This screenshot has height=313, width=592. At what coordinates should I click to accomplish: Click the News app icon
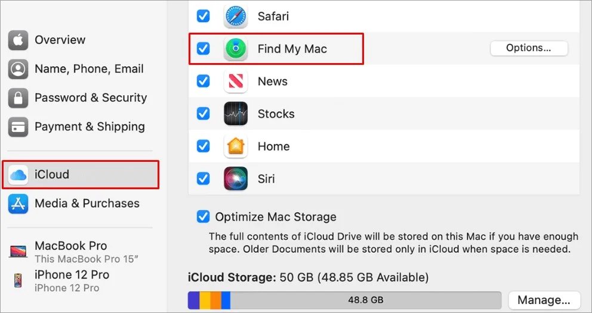(x=236, y=81)
